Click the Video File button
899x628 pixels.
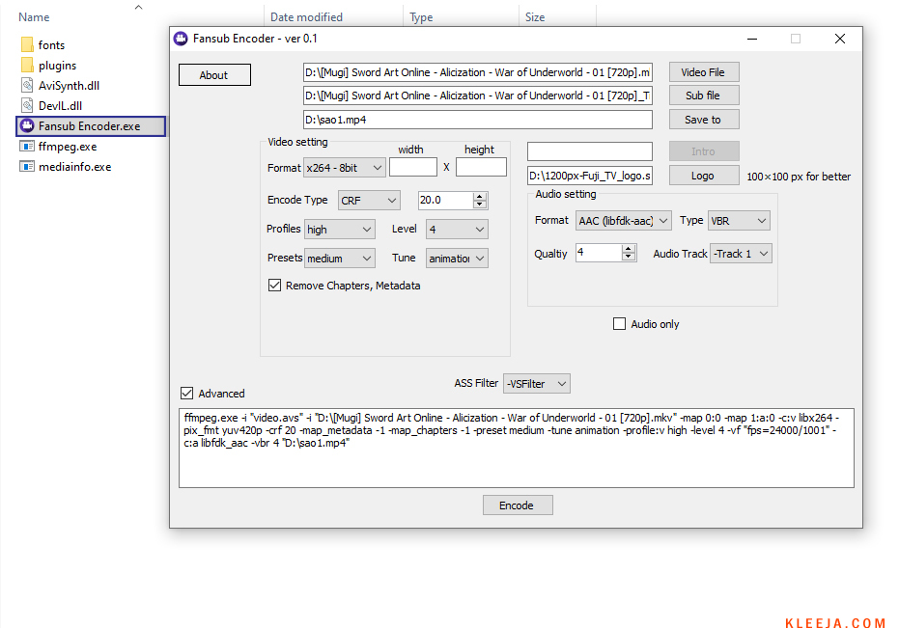tap(703, 72)
